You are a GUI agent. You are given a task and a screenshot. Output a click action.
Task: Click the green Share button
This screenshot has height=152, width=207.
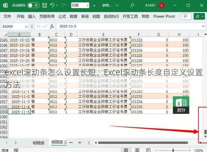(199, 16)
